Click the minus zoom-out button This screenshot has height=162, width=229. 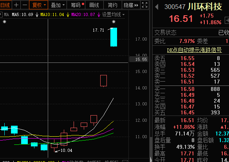pyautogui.click(x=25, y=5)
